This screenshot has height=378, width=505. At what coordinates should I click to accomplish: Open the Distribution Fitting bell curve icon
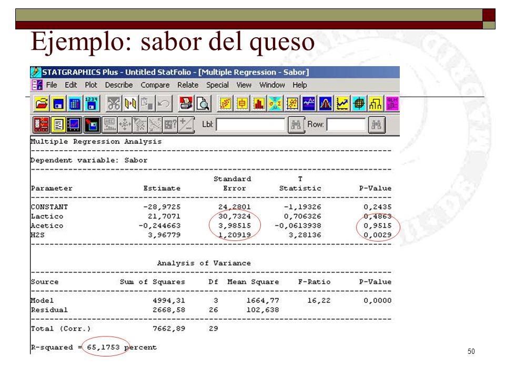click(326, 104)
